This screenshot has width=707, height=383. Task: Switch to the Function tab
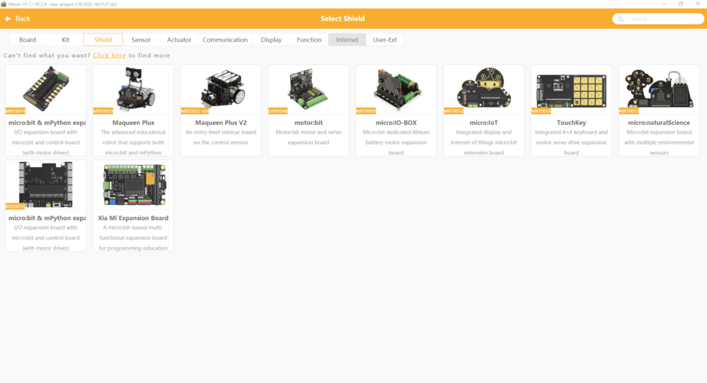point(309,39)
